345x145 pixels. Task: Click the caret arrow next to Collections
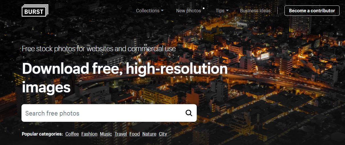pos(162,11)
